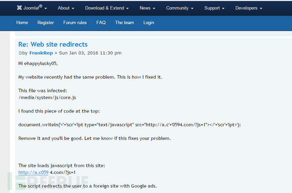Open the "Re: Web site redirects" post title
This screenshot has height=193, width=292.
[53, 44]
